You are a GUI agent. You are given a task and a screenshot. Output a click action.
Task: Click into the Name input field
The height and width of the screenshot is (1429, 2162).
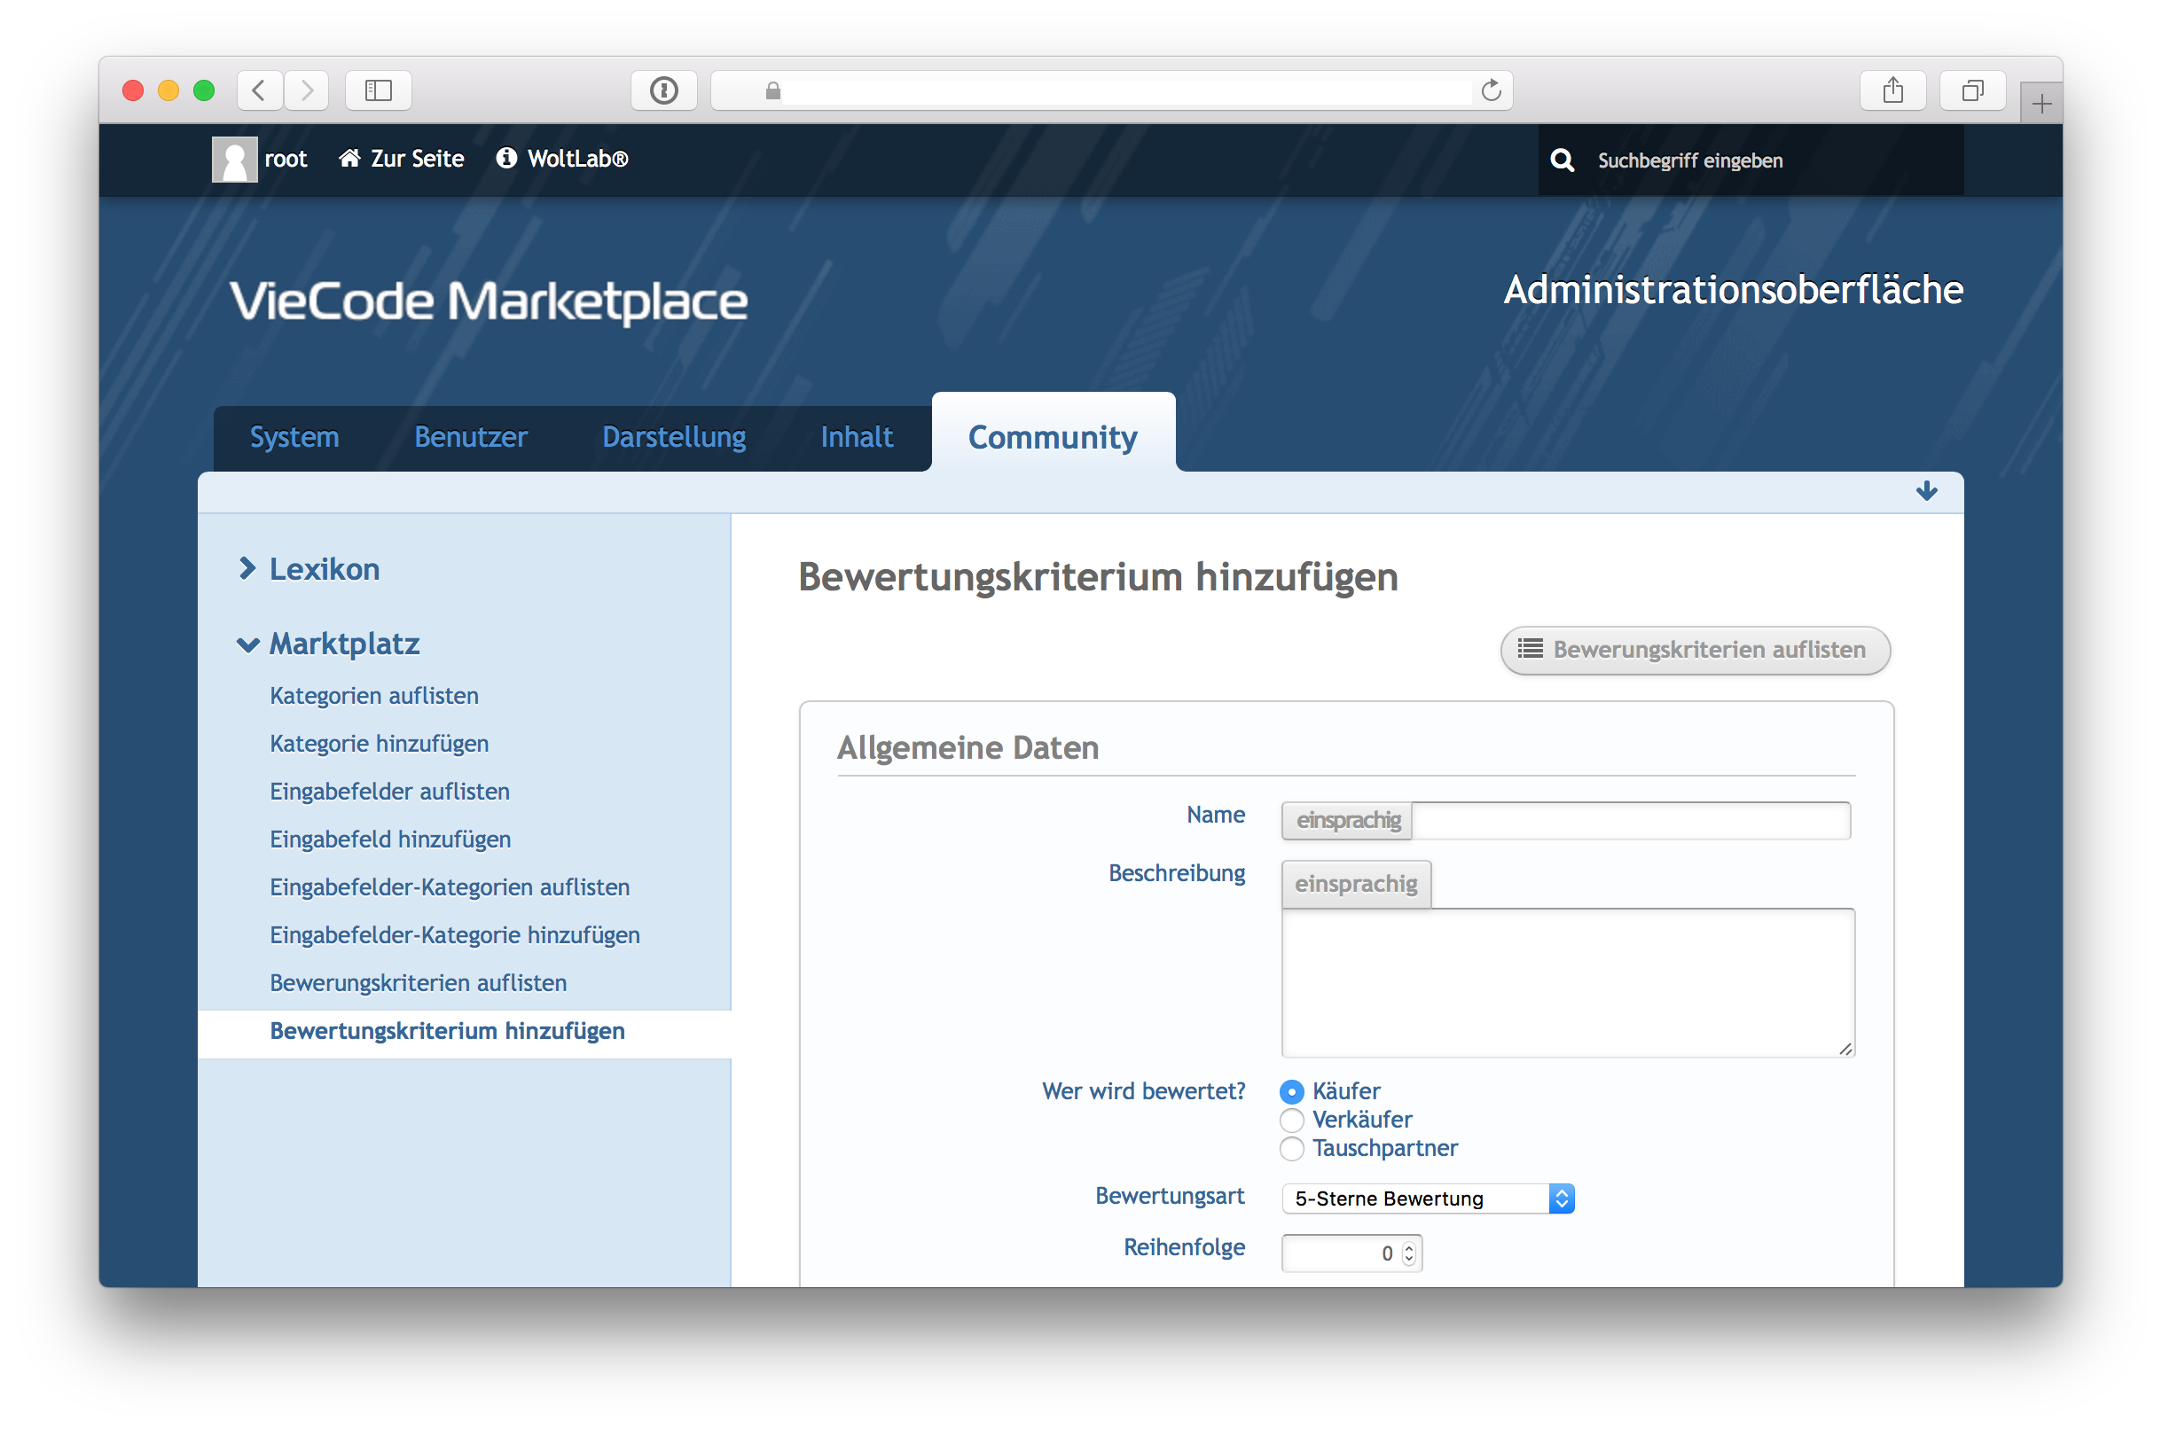[1630, 820]
